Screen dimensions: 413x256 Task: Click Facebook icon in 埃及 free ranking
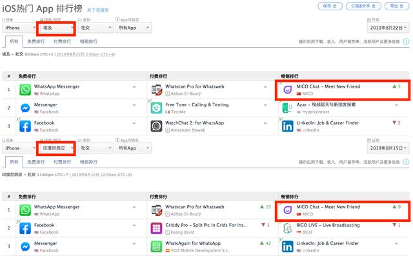pyautogui.click(x=25, y=126)
